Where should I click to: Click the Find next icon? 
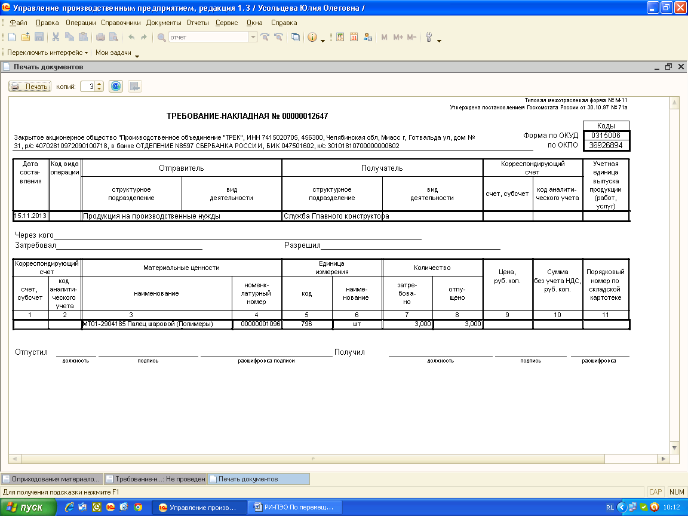[x=265, y=37]
